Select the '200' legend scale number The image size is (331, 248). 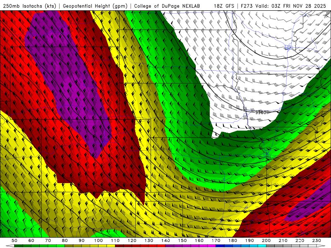tap(266, 241)
